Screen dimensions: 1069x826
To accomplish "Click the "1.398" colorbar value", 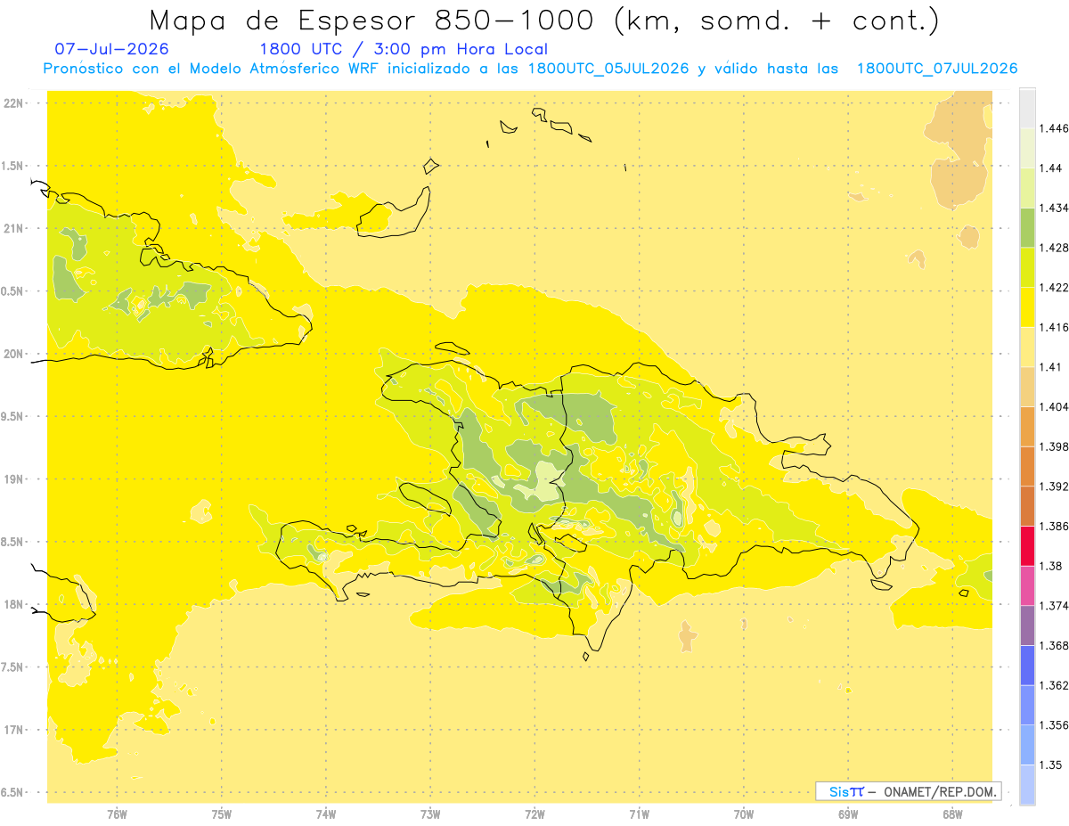I will 1054,446.
